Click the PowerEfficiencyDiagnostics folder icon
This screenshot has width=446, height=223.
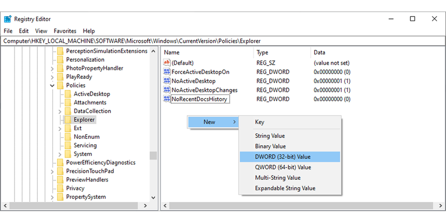pyautogui.click(x=61, y=163)
